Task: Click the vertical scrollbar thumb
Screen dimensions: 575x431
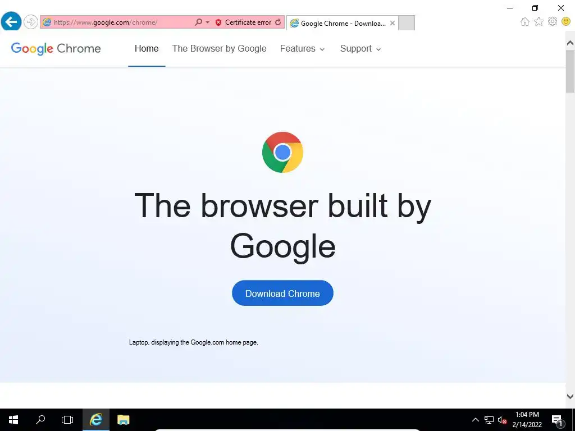Action: click(x=571, y=71)
